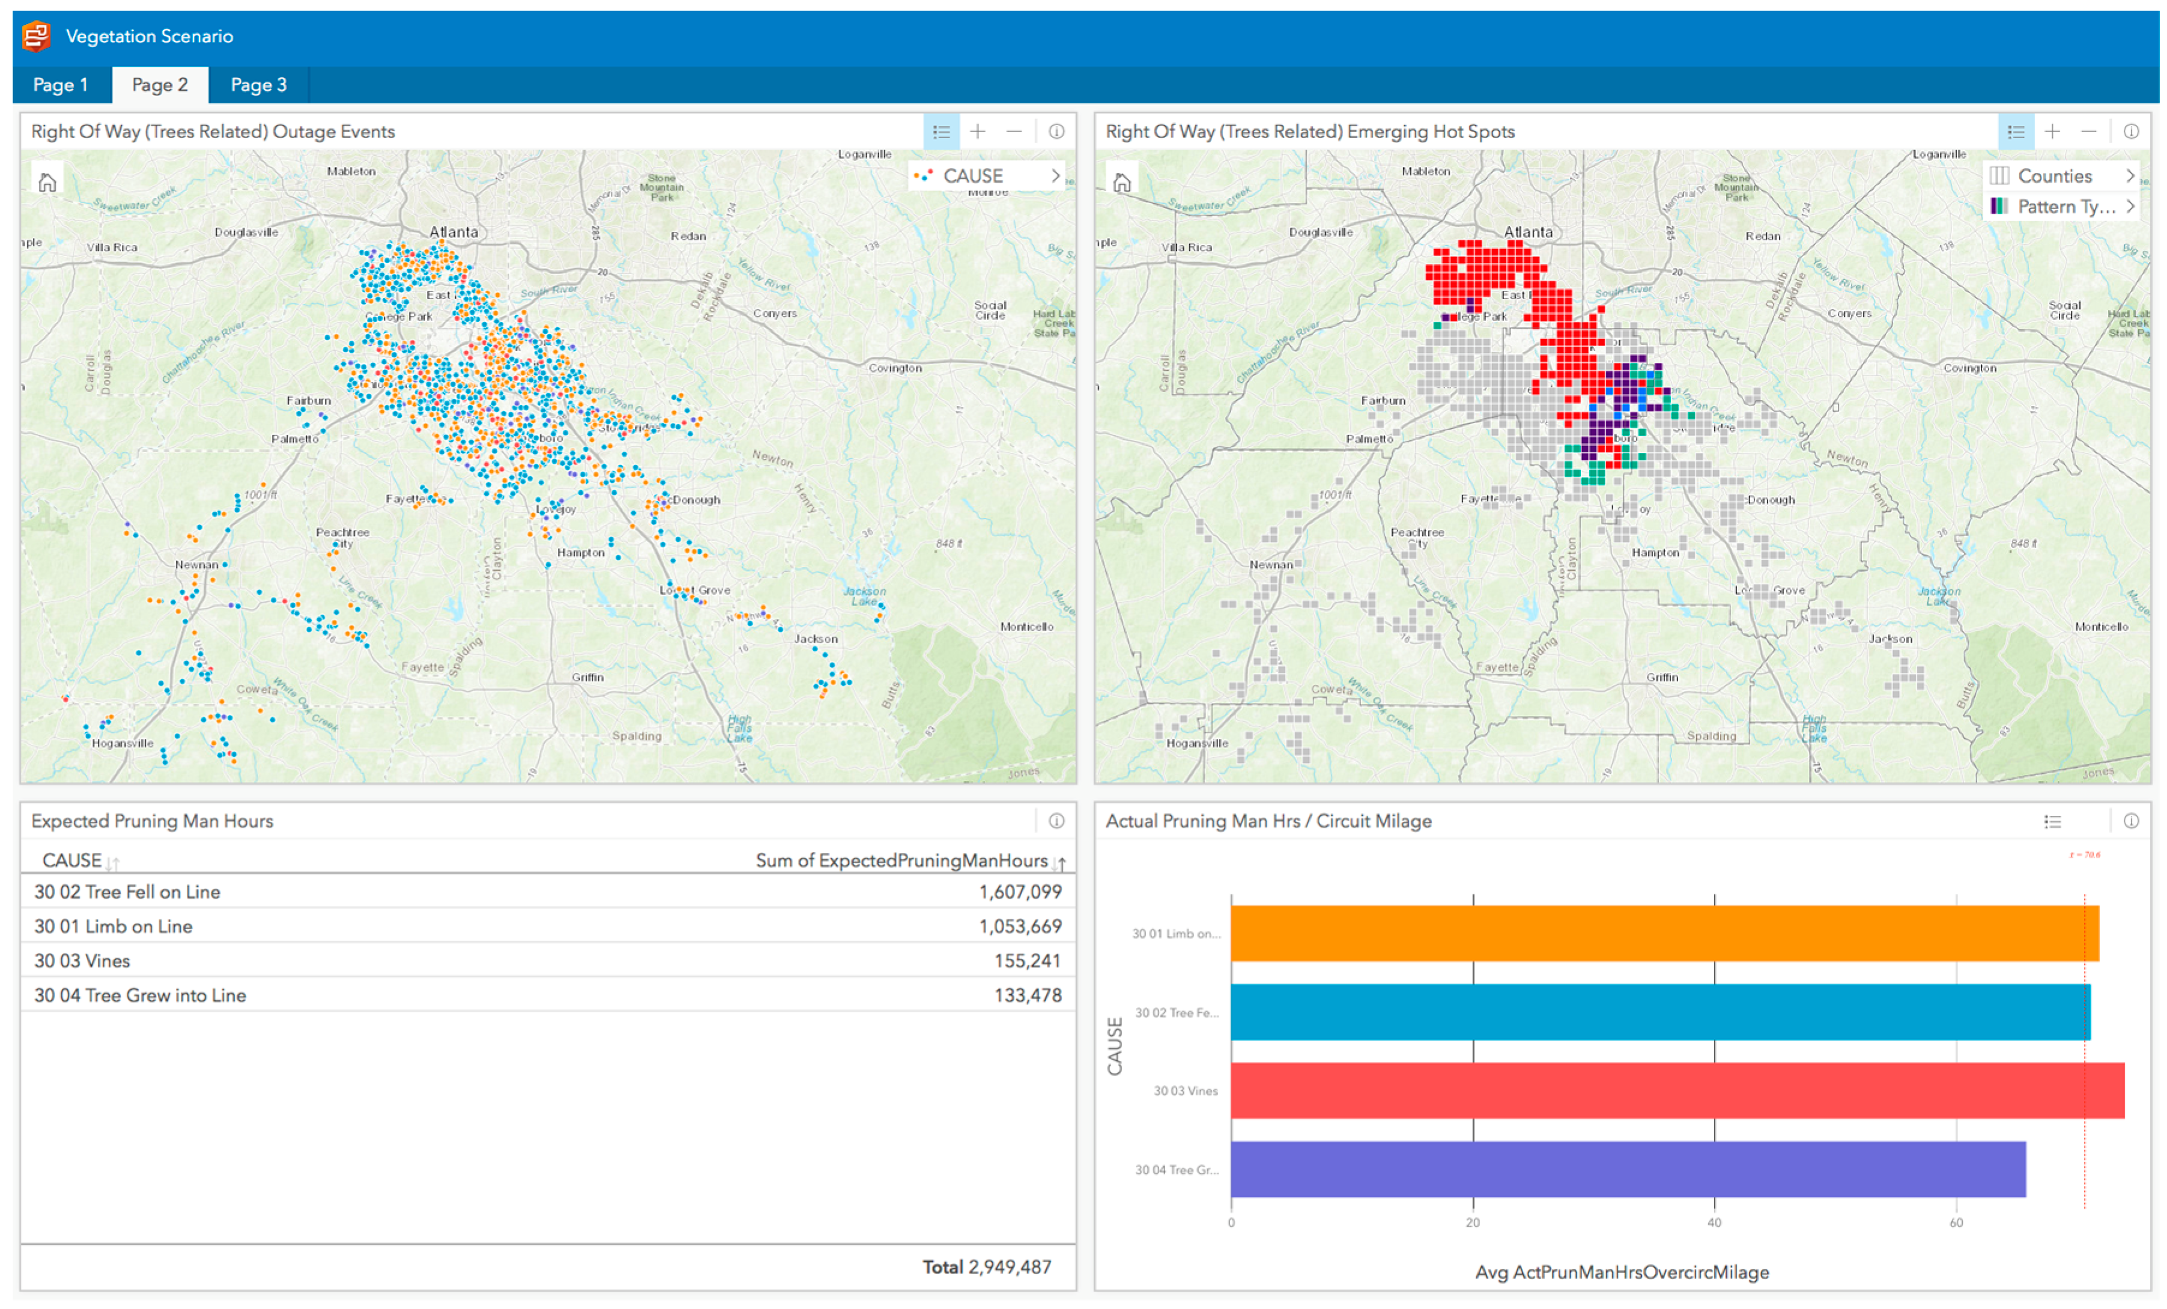The height and width of the screenshot is (1309, 2167).
Task: Toggle legend on Outage Events map
Action: coord(941,132)
